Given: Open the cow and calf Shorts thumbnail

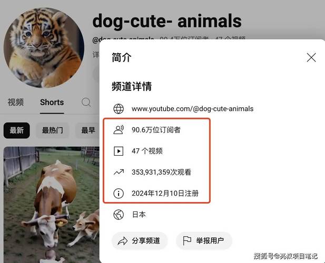Looking at the screenshot, I should pos(52,205).
